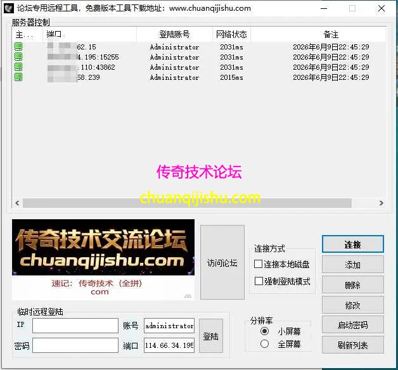
Task: Select the Administrator cell in the 62.15 row
Action: [174, 47]
